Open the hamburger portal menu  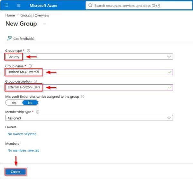[x=18, y=5]
